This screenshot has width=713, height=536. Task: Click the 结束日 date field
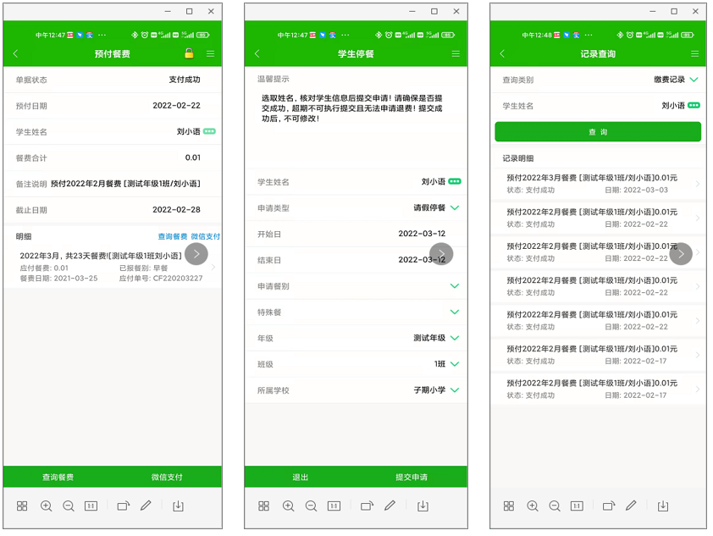point(422,260)
